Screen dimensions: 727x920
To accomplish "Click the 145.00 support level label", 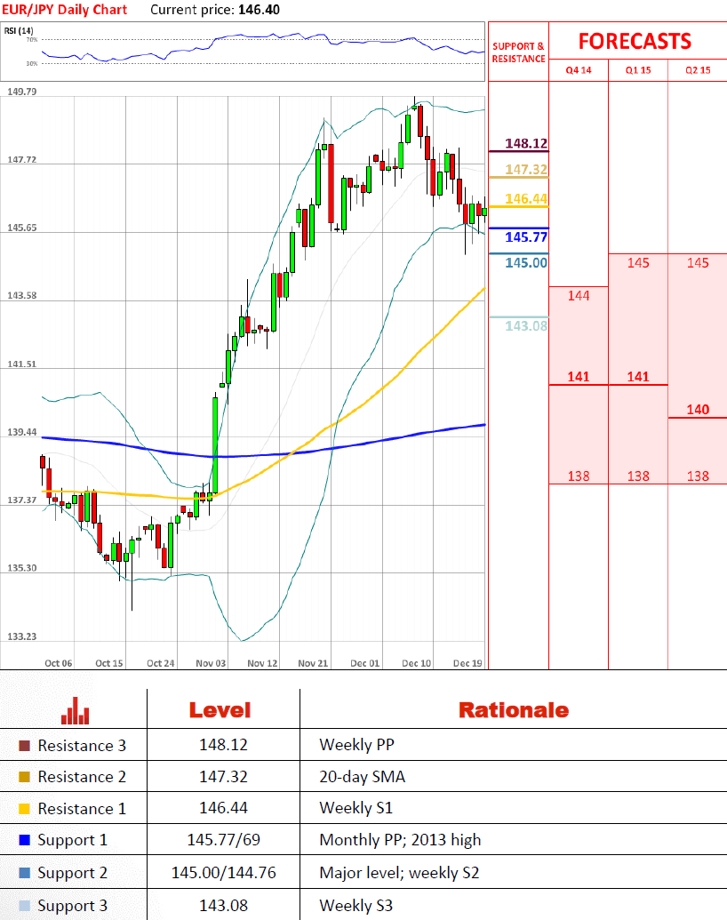I will click(x=526, y=262).
